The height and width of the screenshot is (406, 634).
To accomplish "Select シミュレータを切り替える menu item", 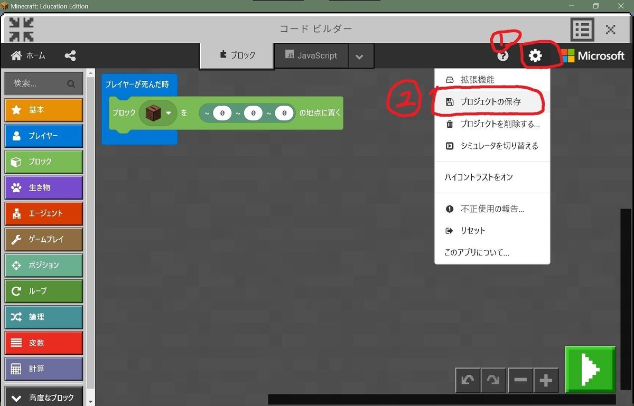I will 492,146.
